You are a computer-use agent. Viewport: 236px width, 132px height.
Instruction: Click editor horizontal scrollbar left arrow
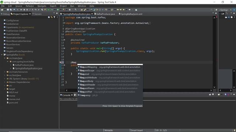pos(67,91)
